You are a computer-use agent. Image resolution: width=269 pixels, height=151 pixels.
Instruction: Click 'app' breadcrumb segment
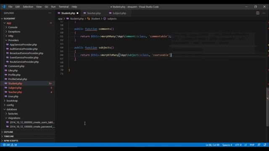[x=60, y=18]
